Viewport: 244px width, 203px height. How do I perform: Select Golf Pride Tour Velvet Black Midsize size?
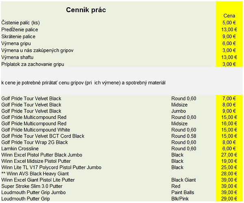pos(179,105)
